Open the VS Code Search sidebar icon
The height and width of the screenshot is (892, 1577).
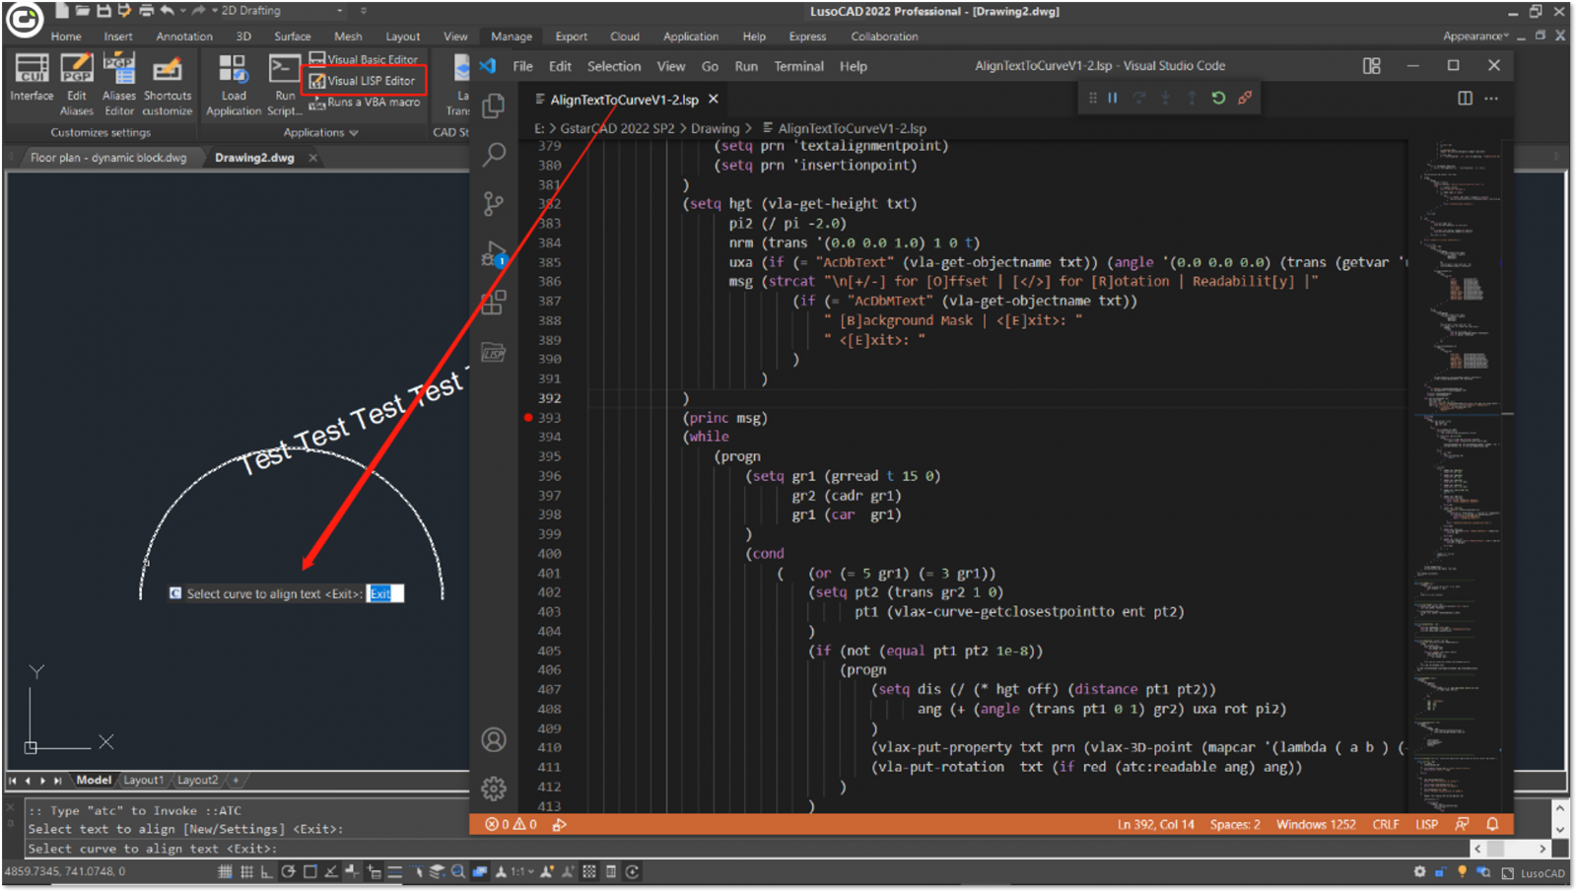point(494,155)
